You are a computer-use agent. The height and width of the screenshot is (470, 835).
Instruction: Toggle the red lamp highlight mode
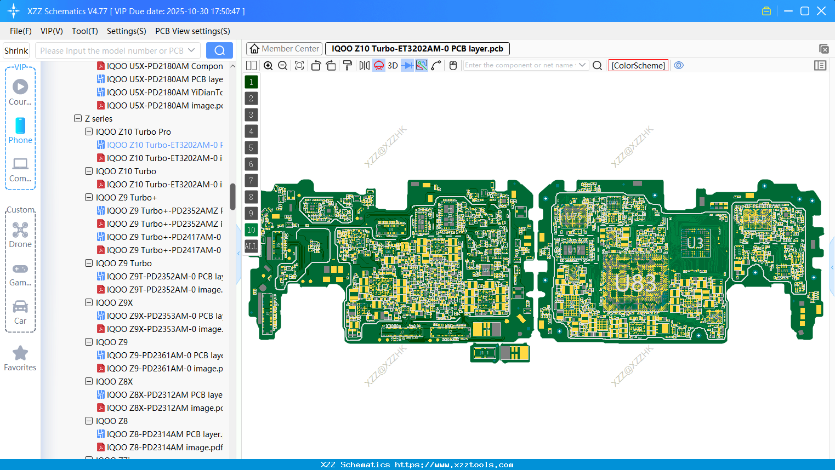[x=378, y=65]
